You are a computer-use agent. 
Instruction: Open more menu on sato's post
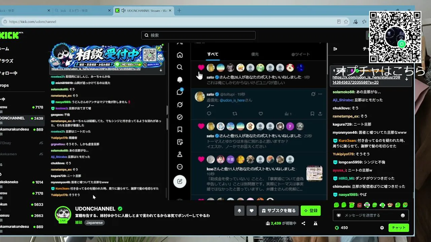pos(320,94)
